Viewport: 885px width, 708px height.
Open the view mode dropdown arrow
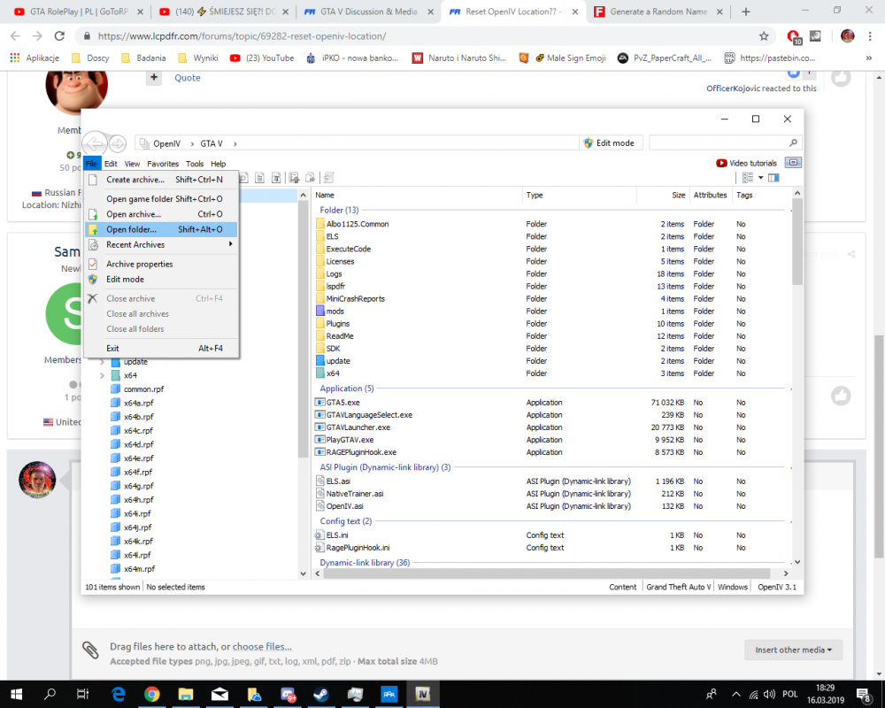click(x=761, y=178)
